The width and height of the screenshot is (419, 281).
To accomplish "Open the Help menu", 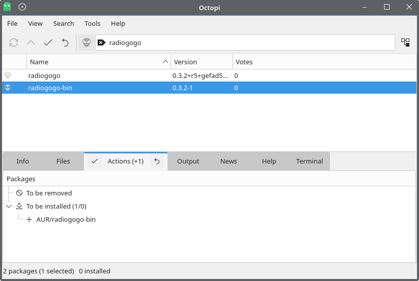I will click(118, 23).
